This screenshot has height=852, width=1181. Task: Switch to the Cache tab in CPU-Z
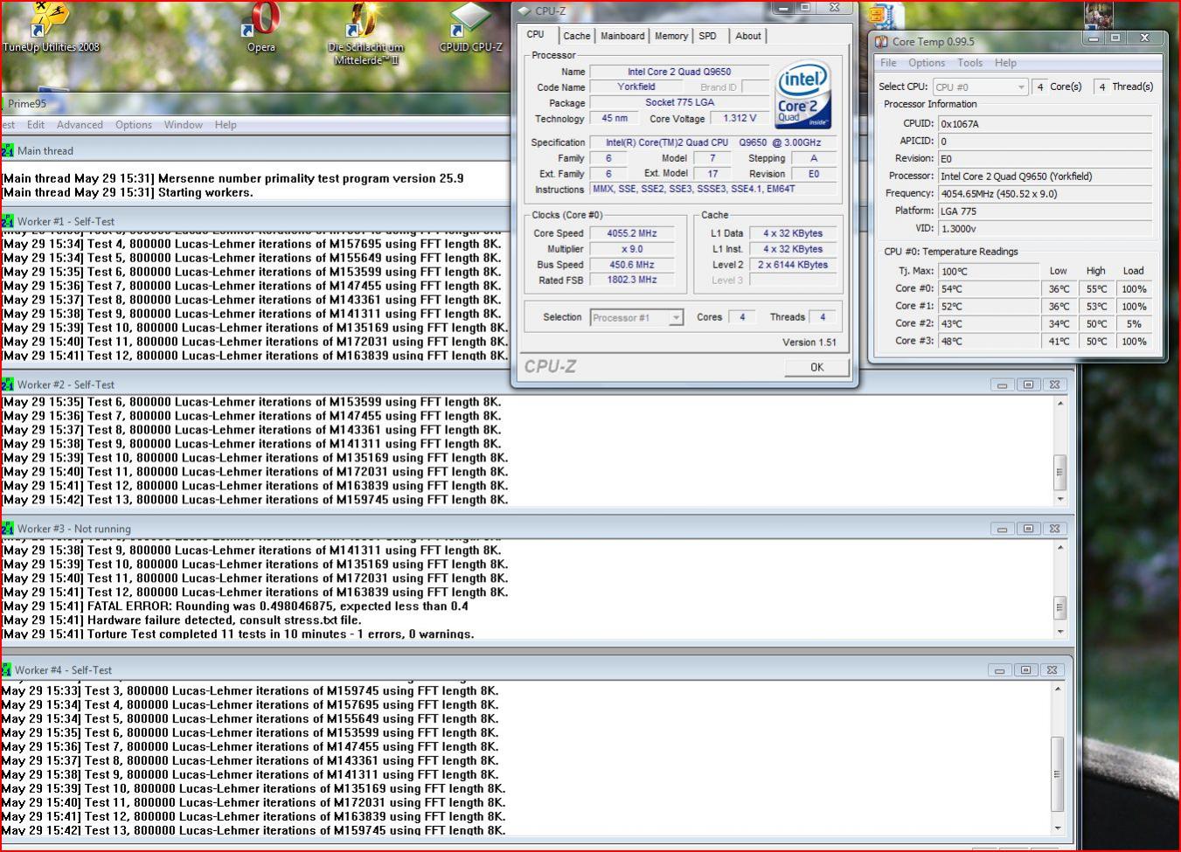point(576,36)
